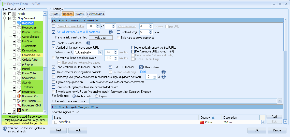290x137 pixels.
Task: Click the Cancel button
Action: pos(277,130)
